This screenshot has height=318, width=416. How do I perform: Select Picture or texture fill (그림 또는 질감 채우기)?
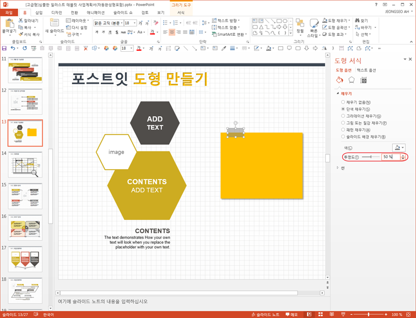(364, 123)
